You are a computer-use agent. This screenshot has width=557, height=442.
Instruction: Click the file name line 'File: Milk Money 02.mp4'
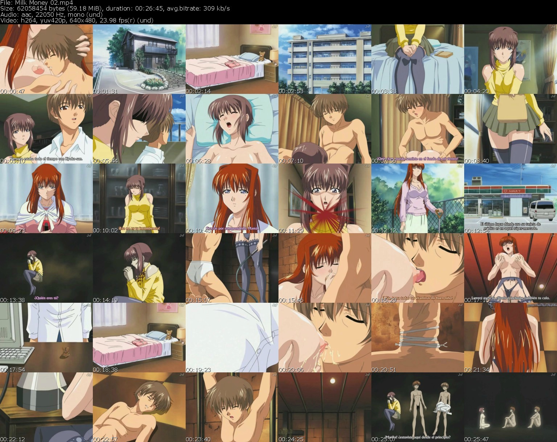pos(37,3)
